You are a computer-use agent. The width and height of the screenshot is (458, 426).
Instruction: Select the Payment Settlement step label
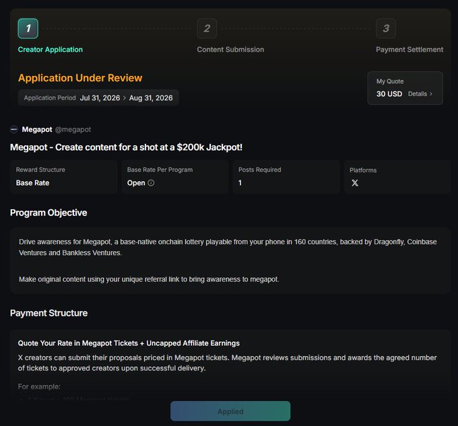(410, 50)
